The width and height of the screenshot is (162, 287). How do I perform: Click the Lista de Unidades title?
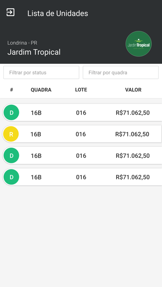click(x=58, y=13)
